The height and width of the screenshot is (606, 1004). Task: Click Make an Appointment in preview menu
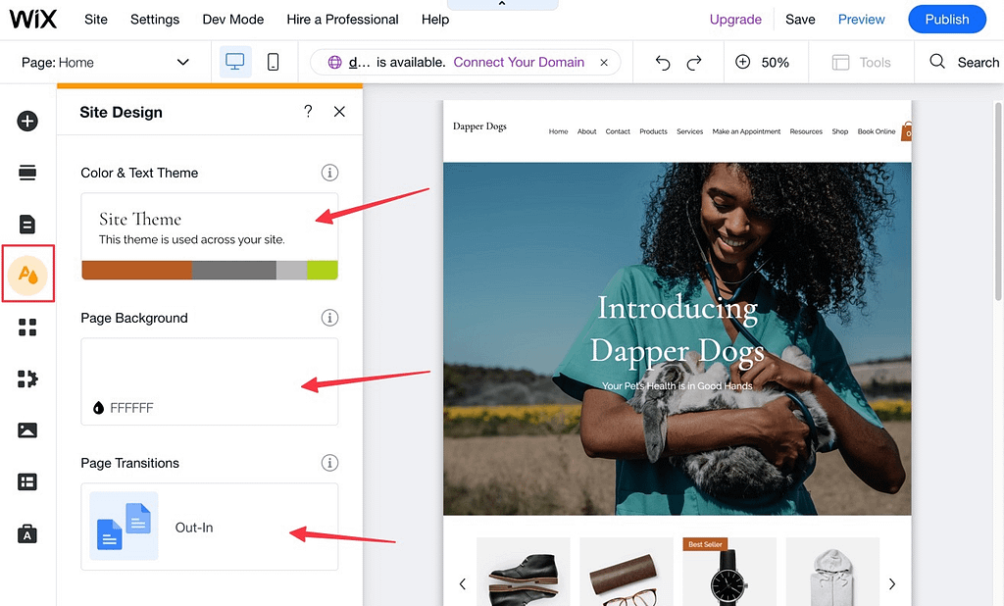click(746, 131)
